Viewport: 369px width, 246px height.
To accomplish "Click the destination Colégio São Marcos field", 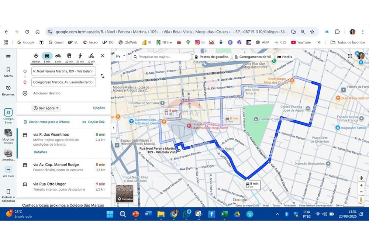I will tap(63, 82).
